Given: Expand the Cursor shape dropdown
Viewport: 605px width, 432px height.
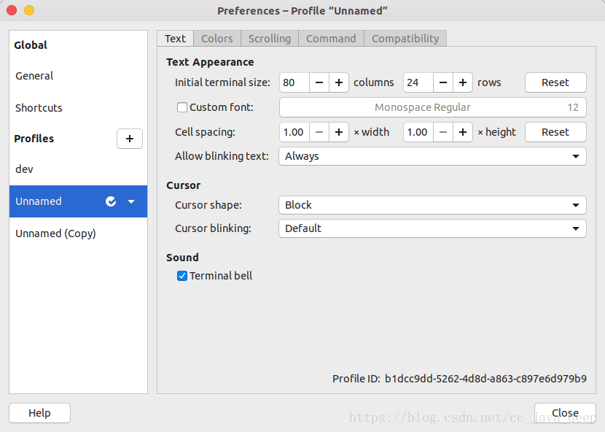Looking at the screenshot, I should pyautogui.click(x=432, y=205).
